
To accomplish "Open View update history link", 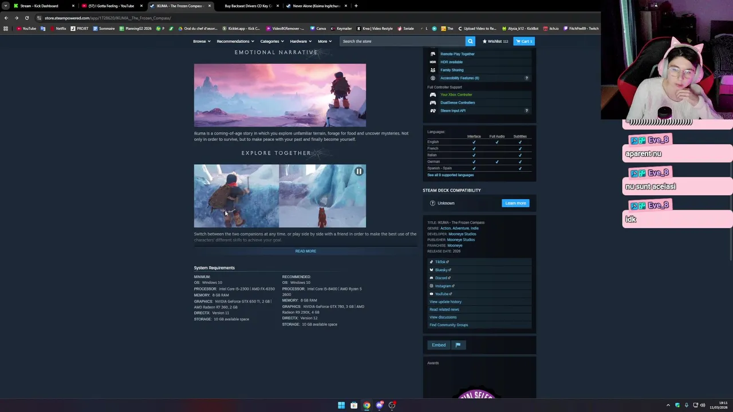I will pyautogui.click(x=445, y=302).
